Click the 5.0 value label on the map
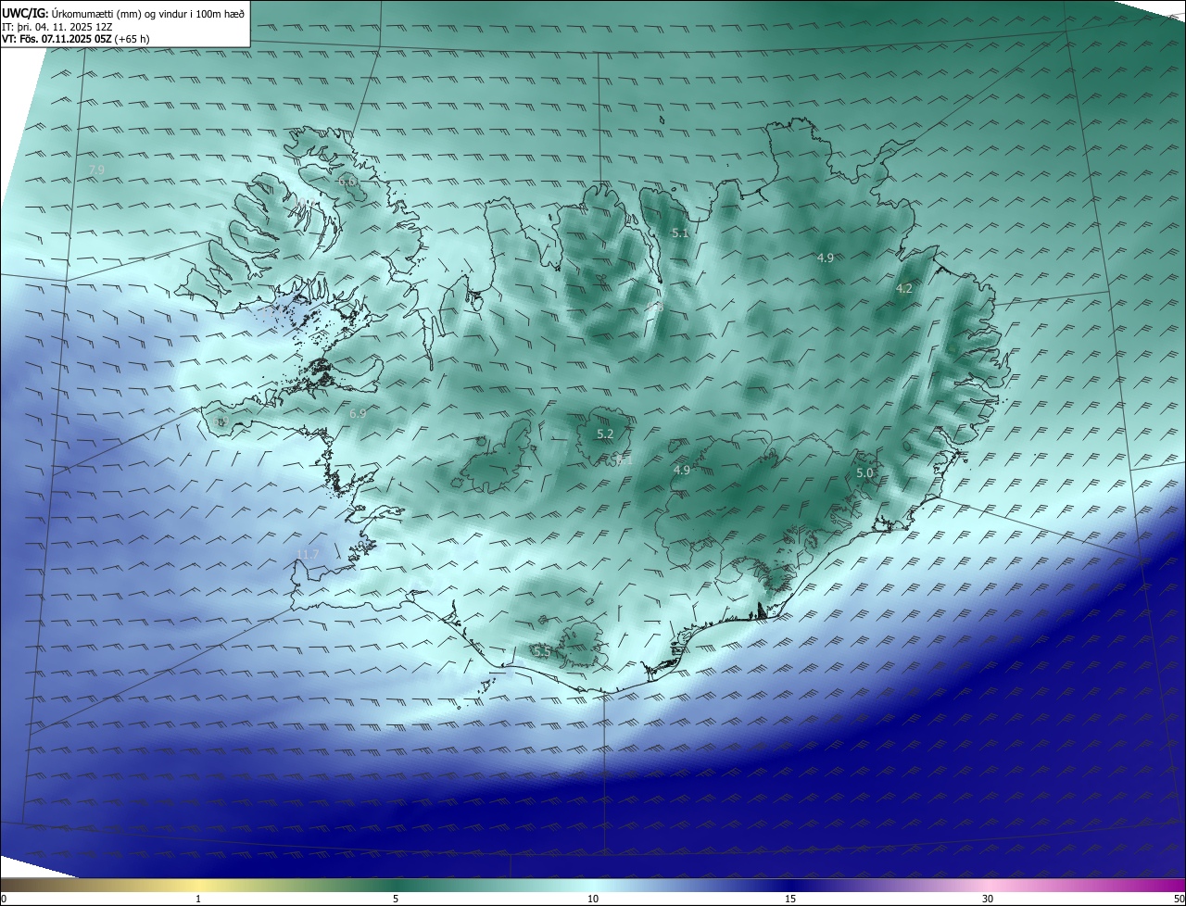 pyautogui.click(x=864, y=473)
